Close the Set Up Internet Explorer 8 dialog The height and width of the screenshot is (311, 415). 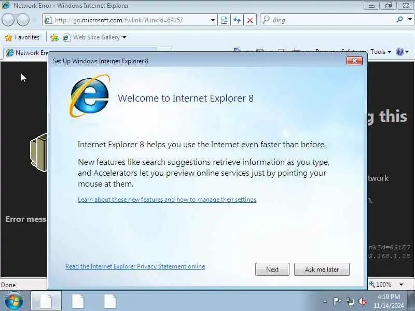coord(354,61)
